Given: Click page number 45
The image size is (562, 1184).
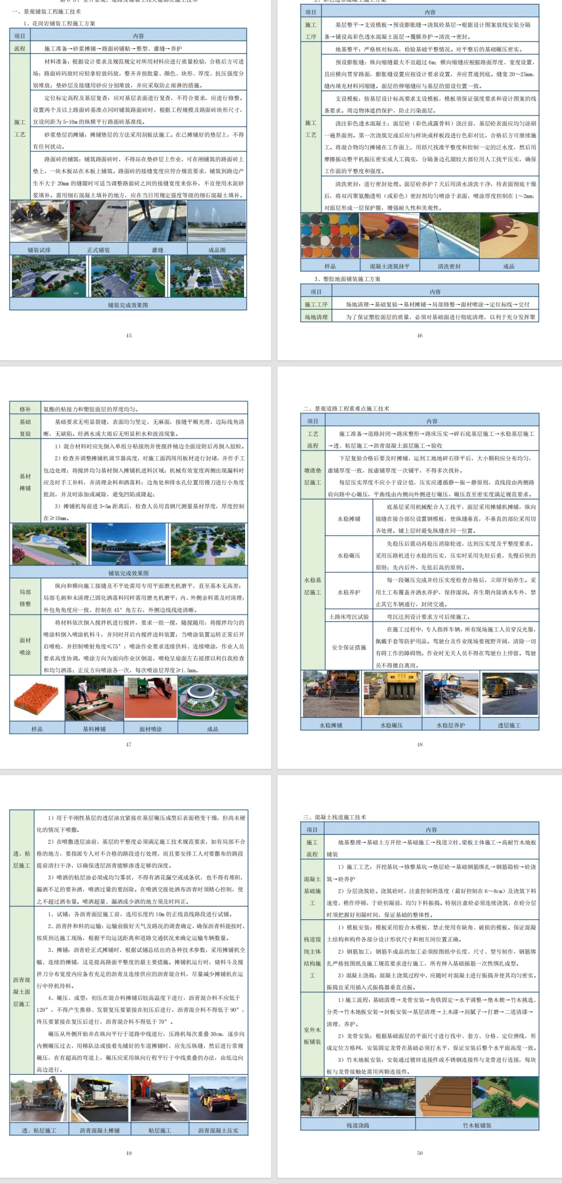Looking at the screenshot, I should [x=129, y=336].
